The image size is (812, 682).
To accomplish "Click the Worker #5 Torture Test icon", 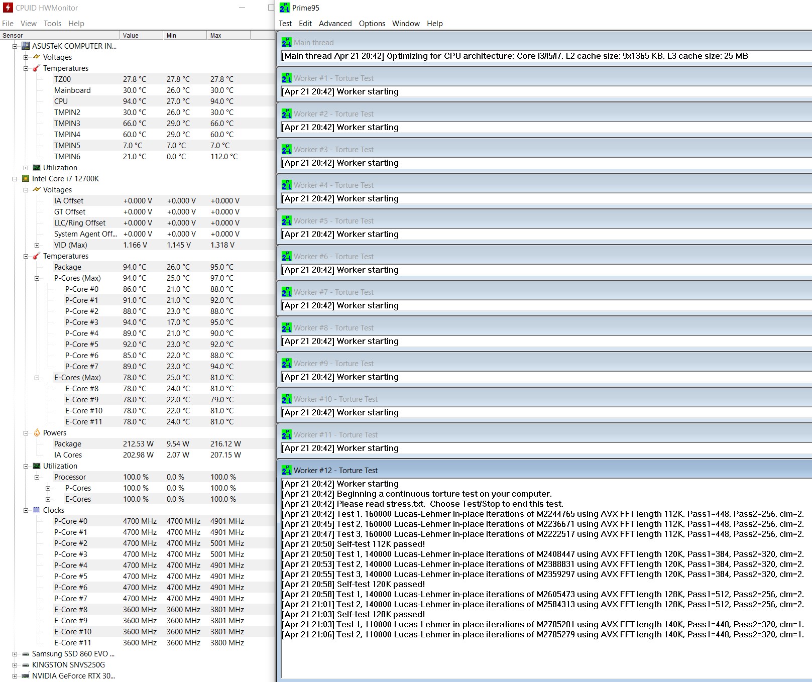I will click(x=286, y=221).
